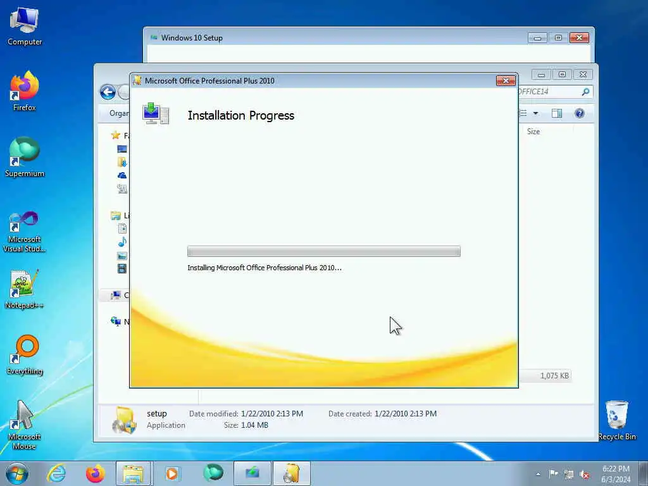Open the Organize menu in Explorer
648x486 pixels.
[x=119, y=113]
